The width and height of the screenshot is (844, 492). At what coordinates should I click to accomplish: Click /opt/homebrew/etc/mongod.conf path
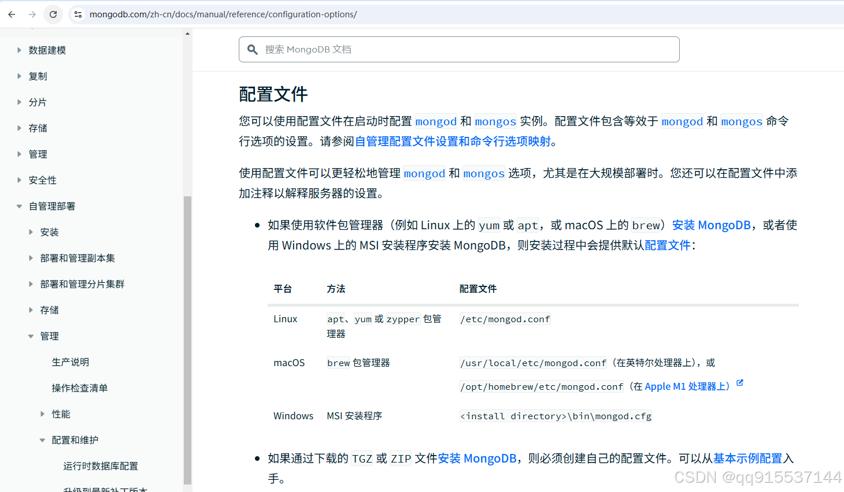click(x=542, y=387)
